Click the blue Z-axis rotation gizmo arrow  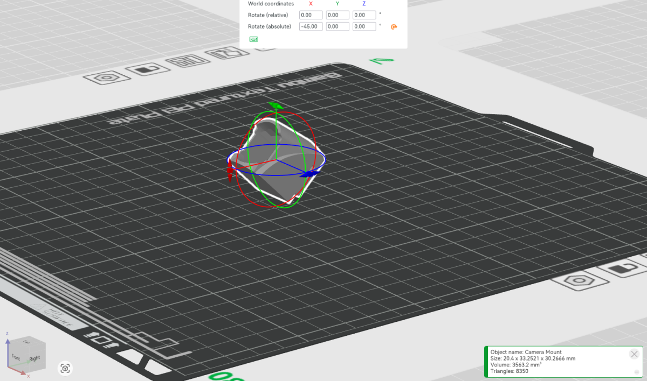coord(309,174)
